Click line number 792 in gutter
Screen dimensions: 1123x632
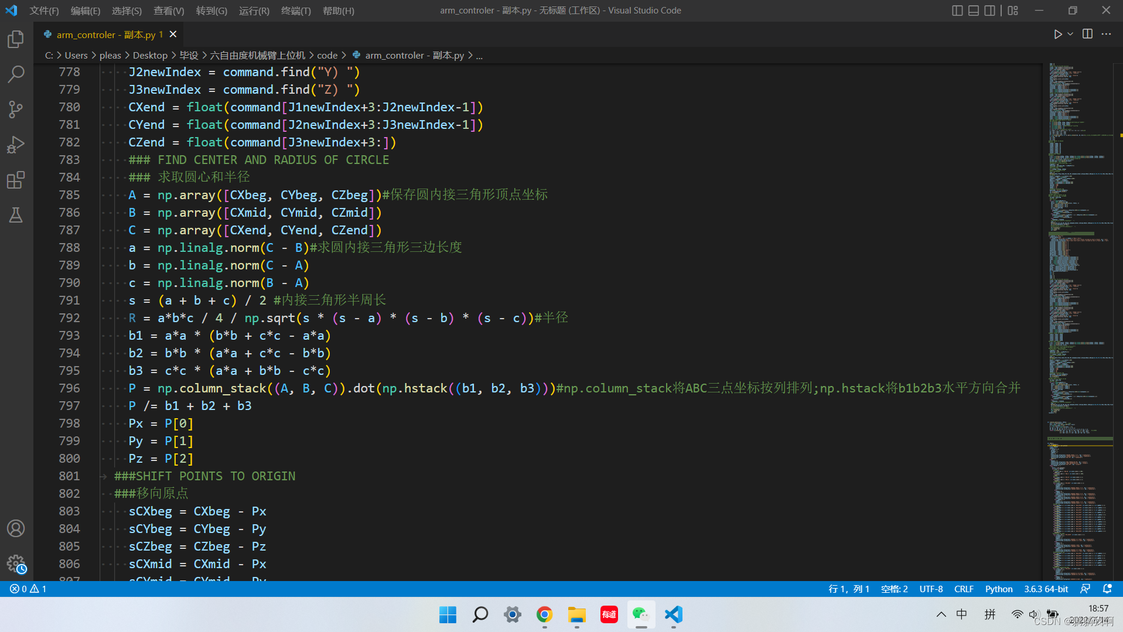click(69, 318)
